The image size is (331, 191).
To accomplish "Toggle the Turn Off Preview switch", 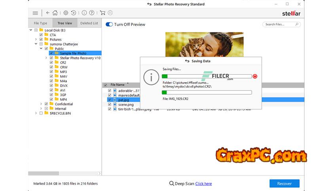I will click(109, 24).
